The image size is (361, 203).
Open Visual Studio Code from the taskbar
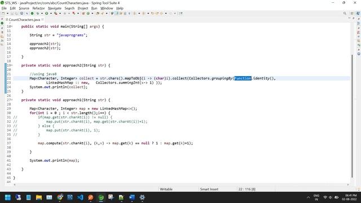pyautogui.click(x=80, y=197)
